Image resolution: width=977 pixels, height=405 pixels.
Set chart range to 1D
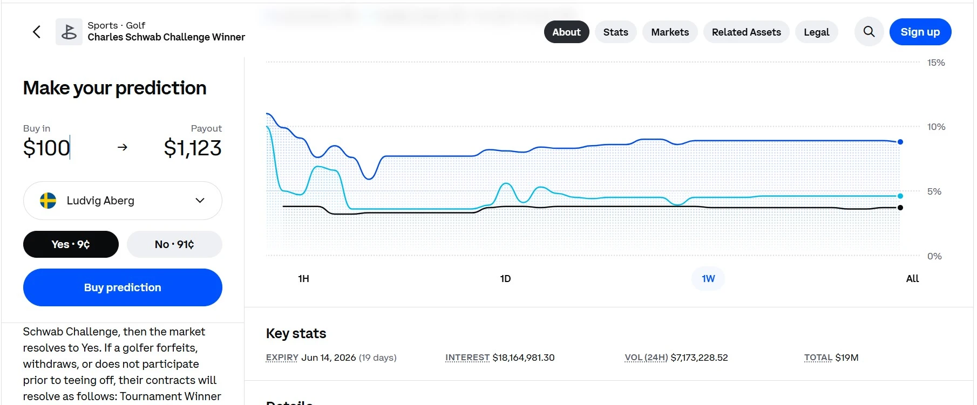tap(505, 279)
